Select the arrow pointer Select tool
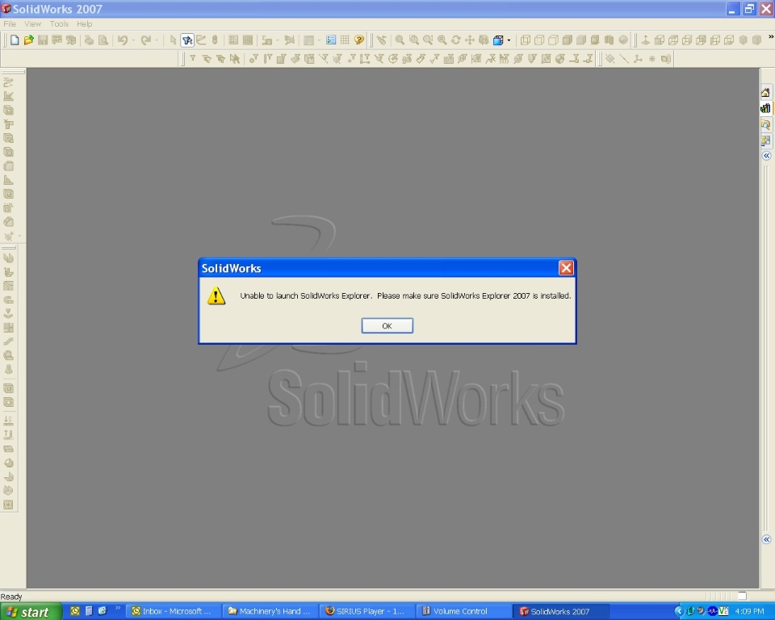775x620 pixels. pos(173,40)
